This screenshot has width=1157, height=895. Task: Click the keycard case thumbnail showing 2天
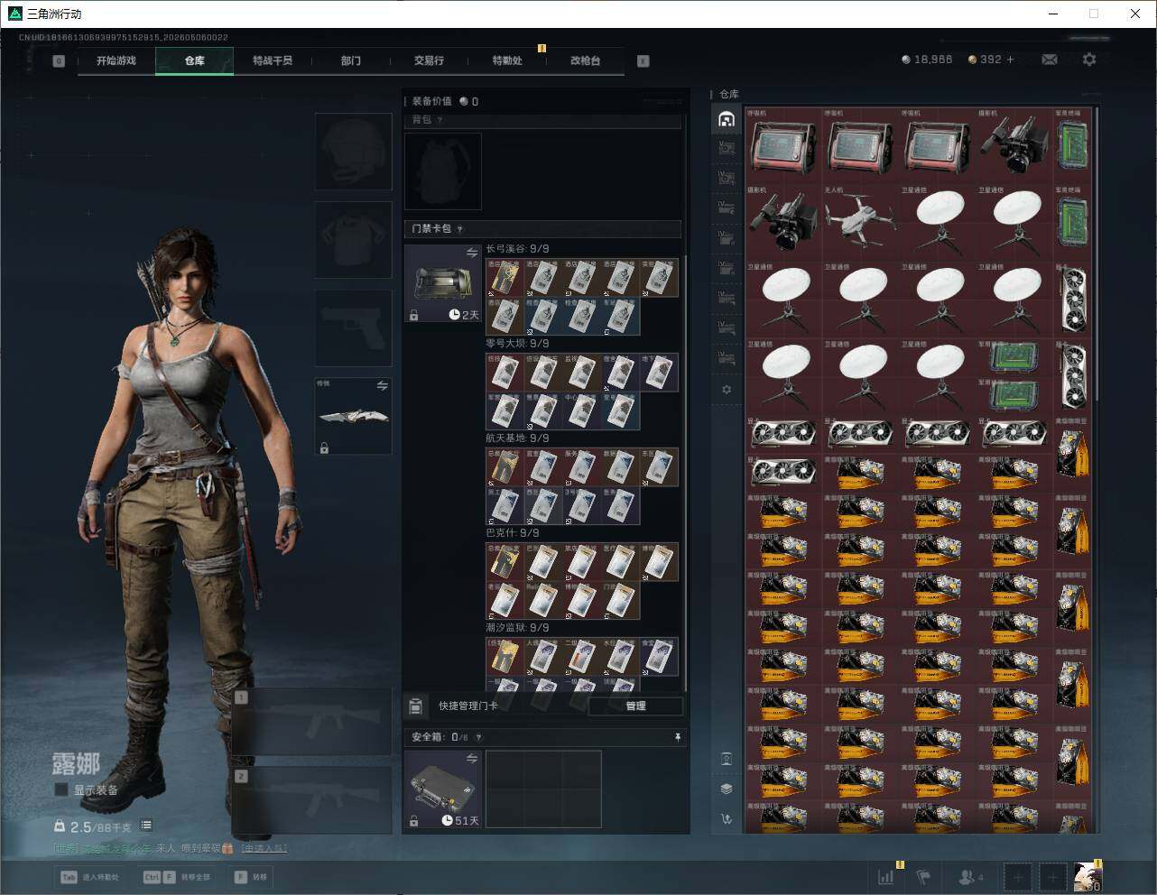click(443, 283)
